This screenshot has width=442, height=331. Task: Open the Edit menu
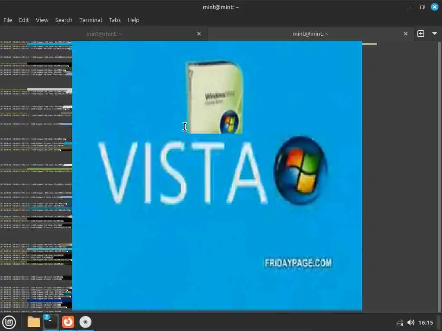[24, 20]
